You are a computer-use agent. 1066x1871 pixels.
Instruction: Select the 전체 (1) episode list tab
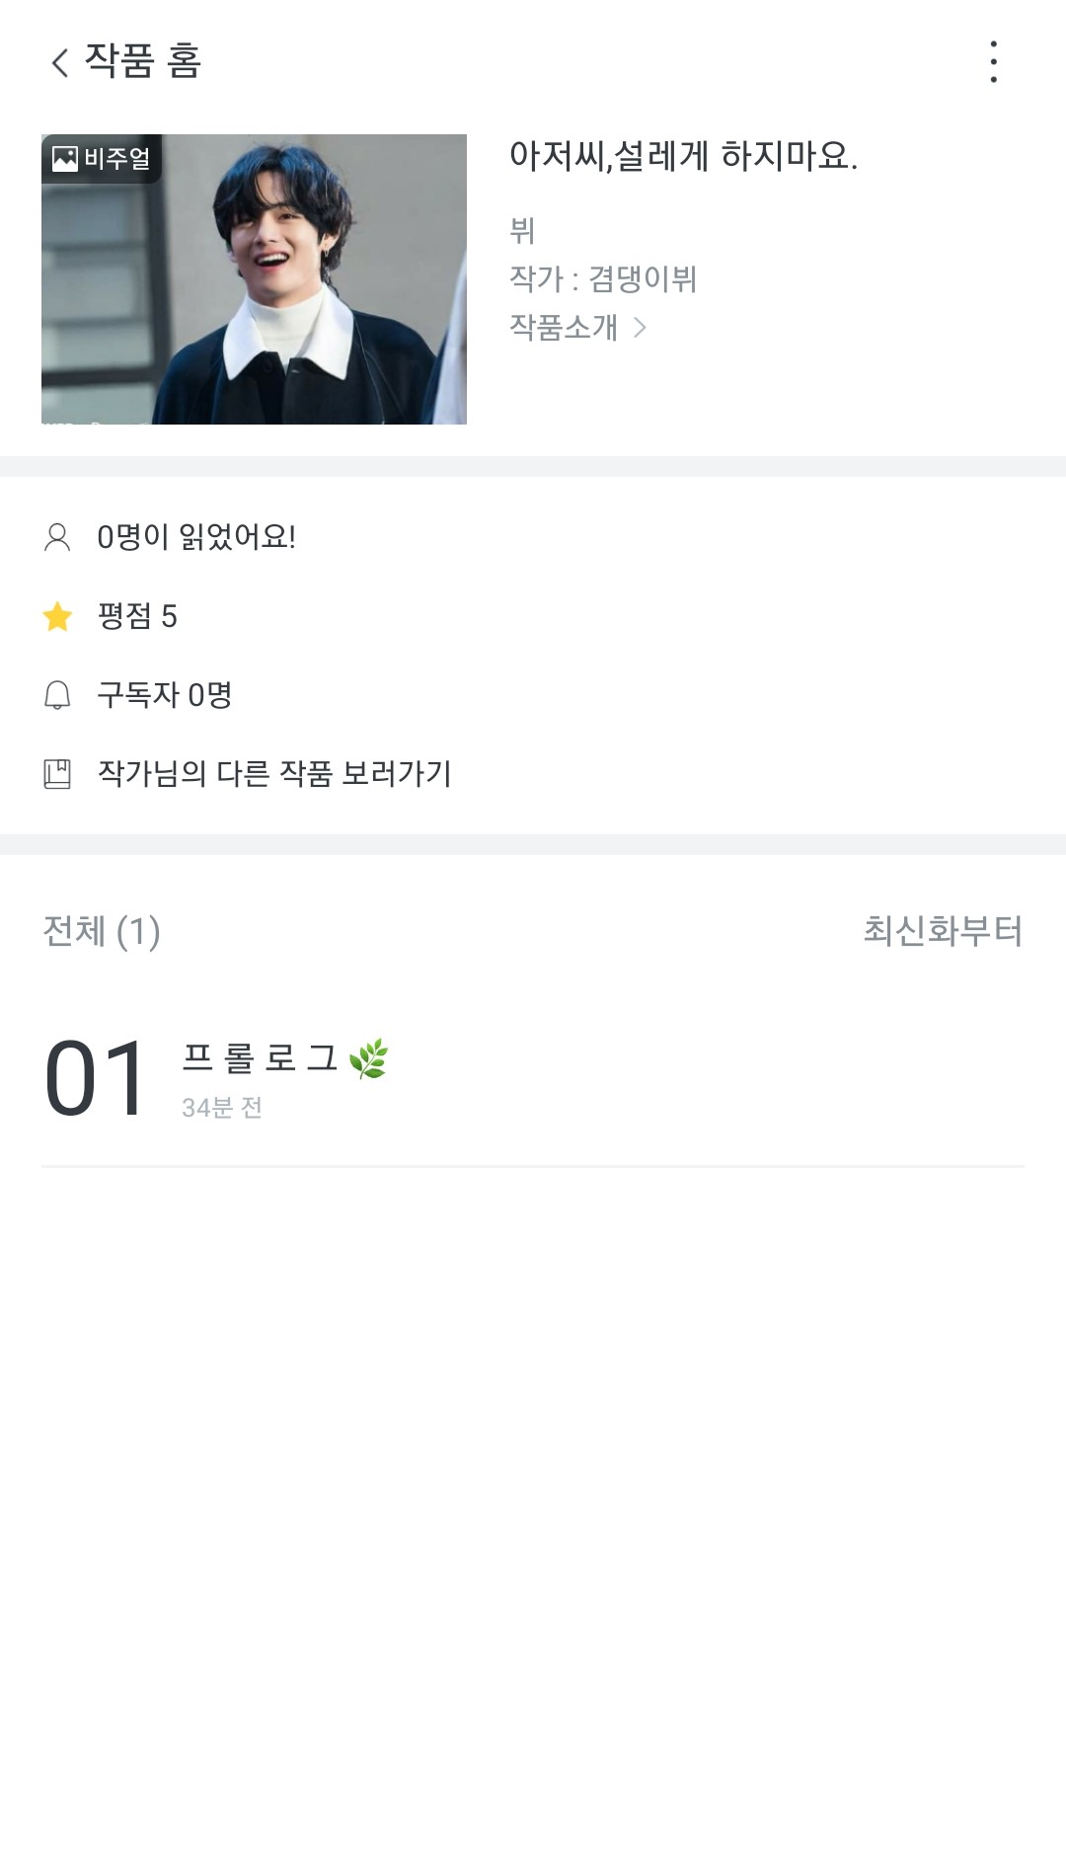click(102, 931)
